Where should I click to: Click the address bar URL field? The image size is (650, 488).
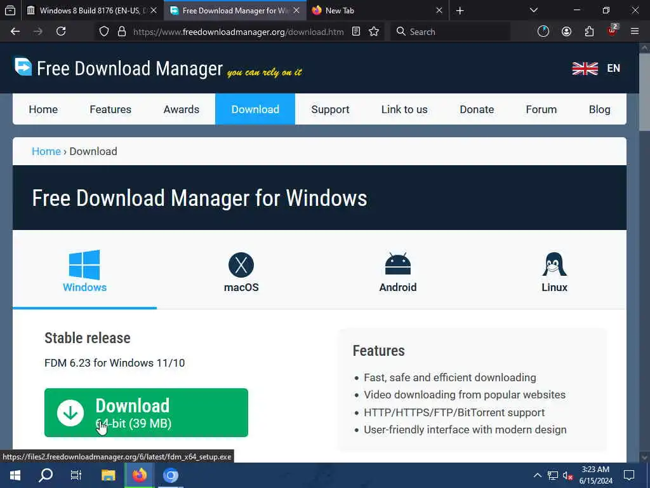pos(239,32)
